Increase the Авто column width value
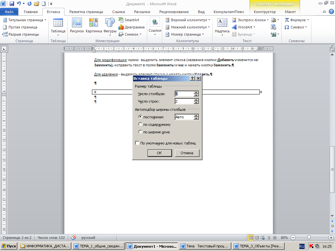This screenshot has width=335, height=251. 196,116
